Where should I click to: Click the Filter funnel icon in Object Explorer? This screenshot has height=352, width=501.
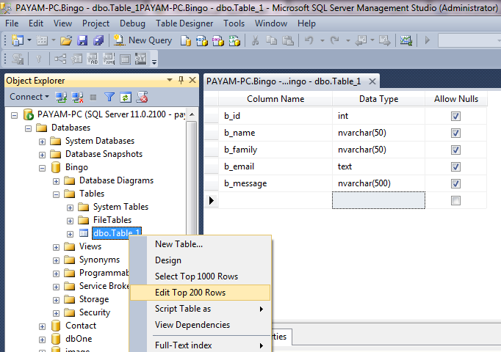coord(109,97)
